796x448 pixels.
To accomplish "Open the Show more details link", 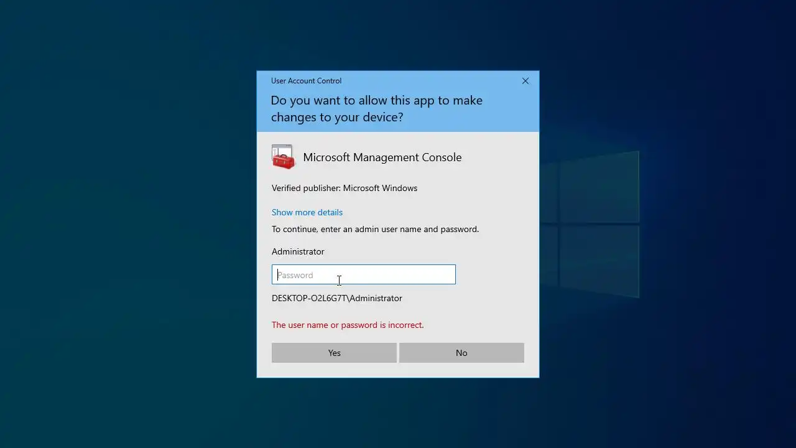I will tap(307, 212).
